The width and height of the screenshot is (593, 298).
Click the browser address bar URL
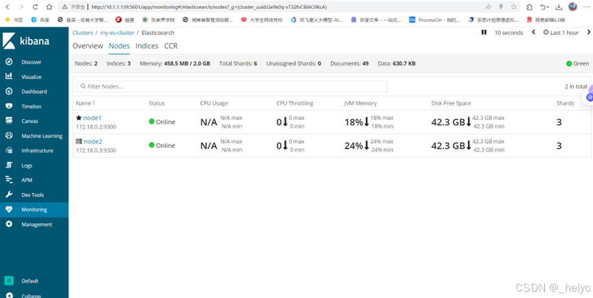[209, 7]
